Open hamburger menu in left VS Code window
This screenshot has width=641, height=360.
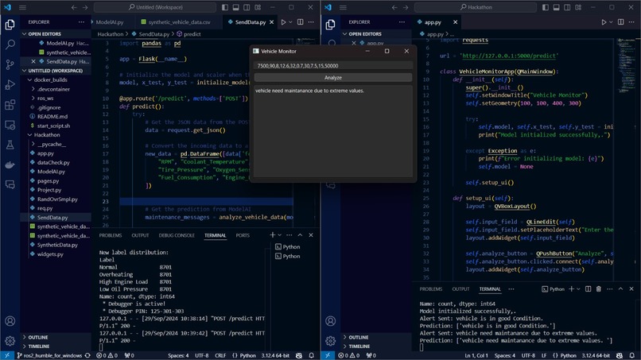tap(22, 7)
